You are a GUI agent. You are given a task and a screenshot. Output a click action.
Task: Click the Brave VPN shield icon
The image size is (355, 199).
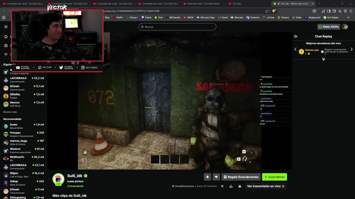(345, 11)
